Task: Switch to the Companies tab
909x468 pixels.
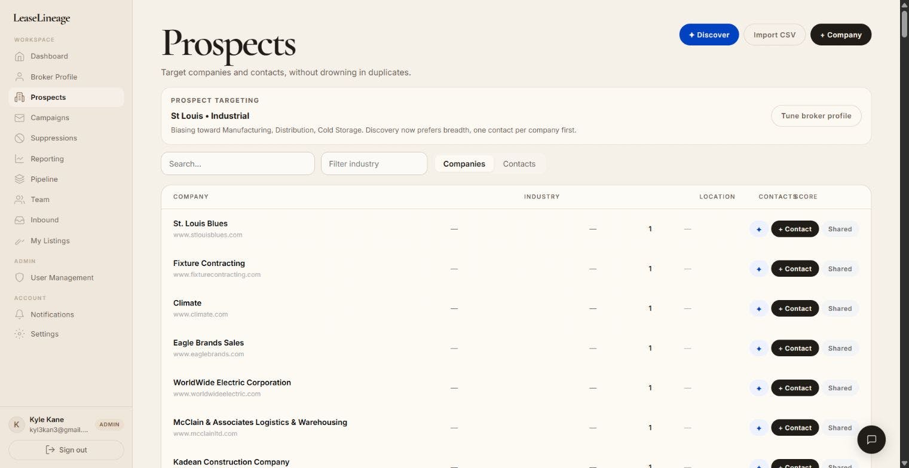Action: tap(464, 164)
